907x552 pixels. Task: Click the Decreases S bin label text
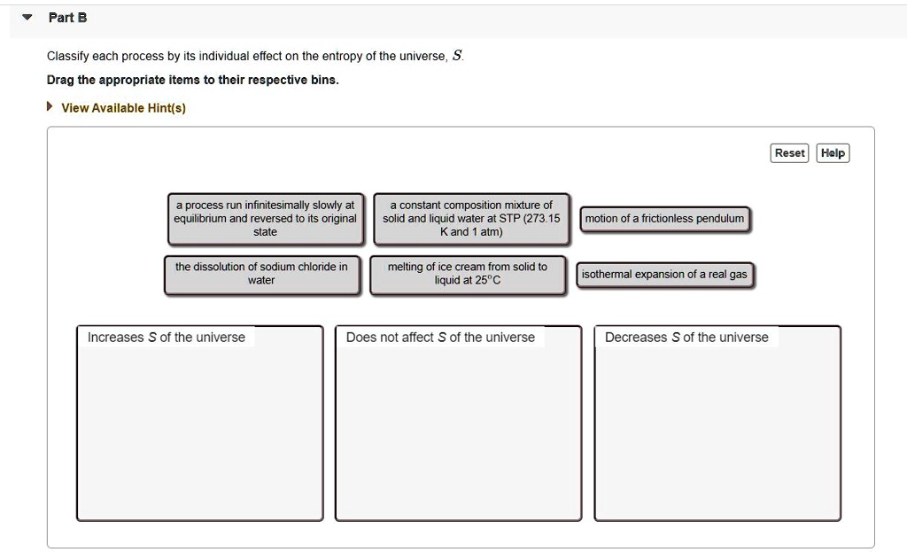tap(686, 337)
